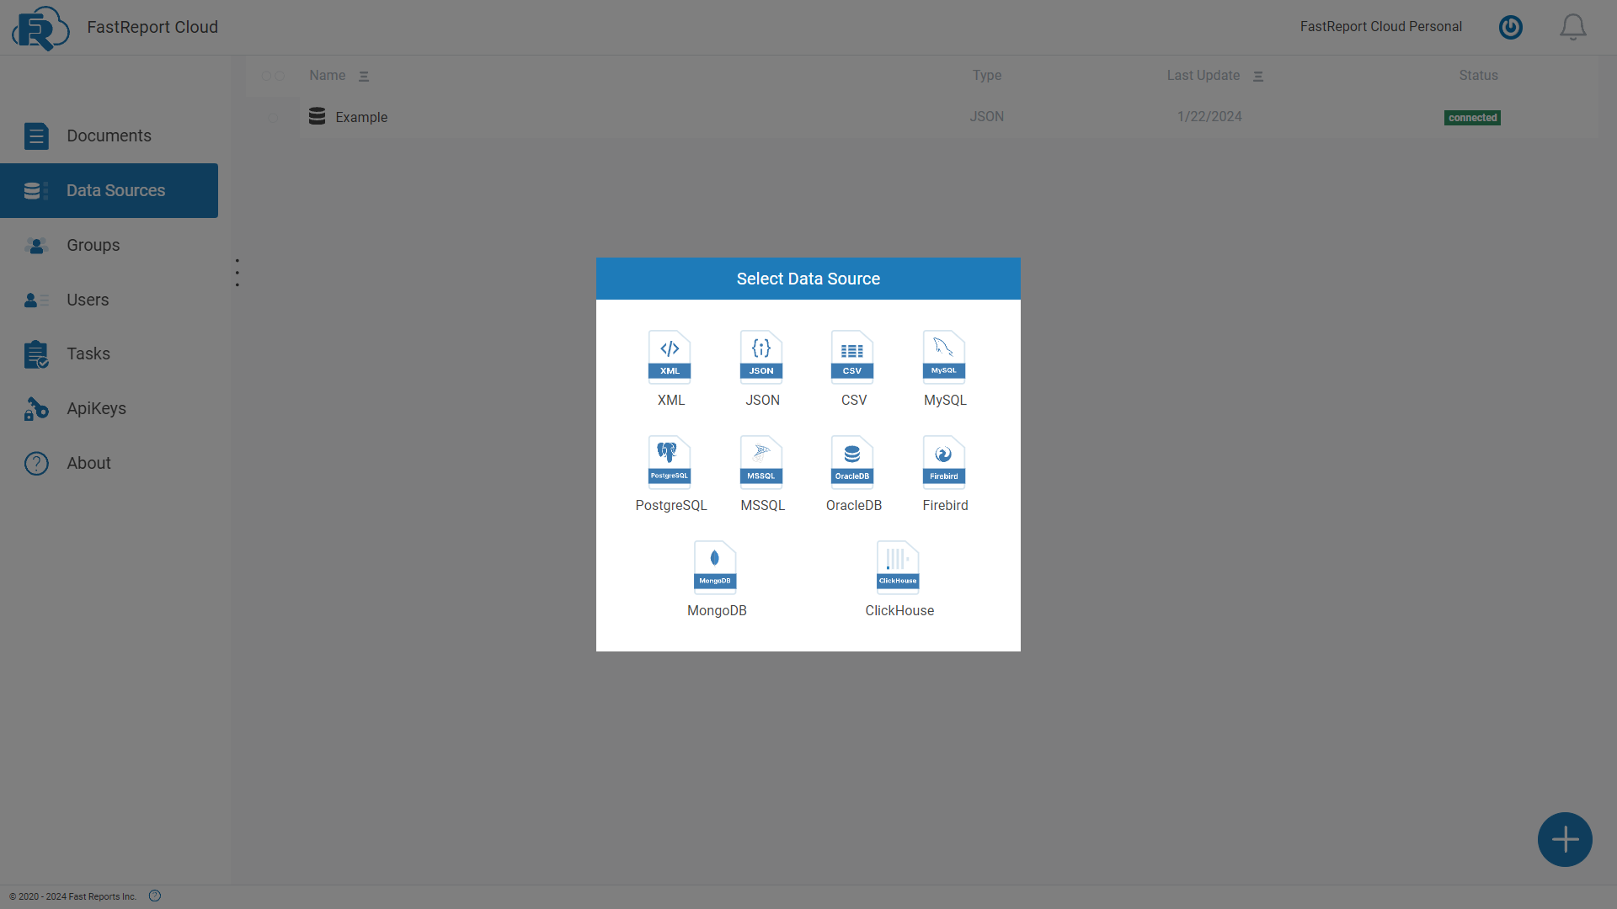Image resolution: width=1617 pixels, height=909 pixels.
Task: Open the FastReport Cloud Personal account menu
Action: pyautogui.click(x=1381, y=26)
